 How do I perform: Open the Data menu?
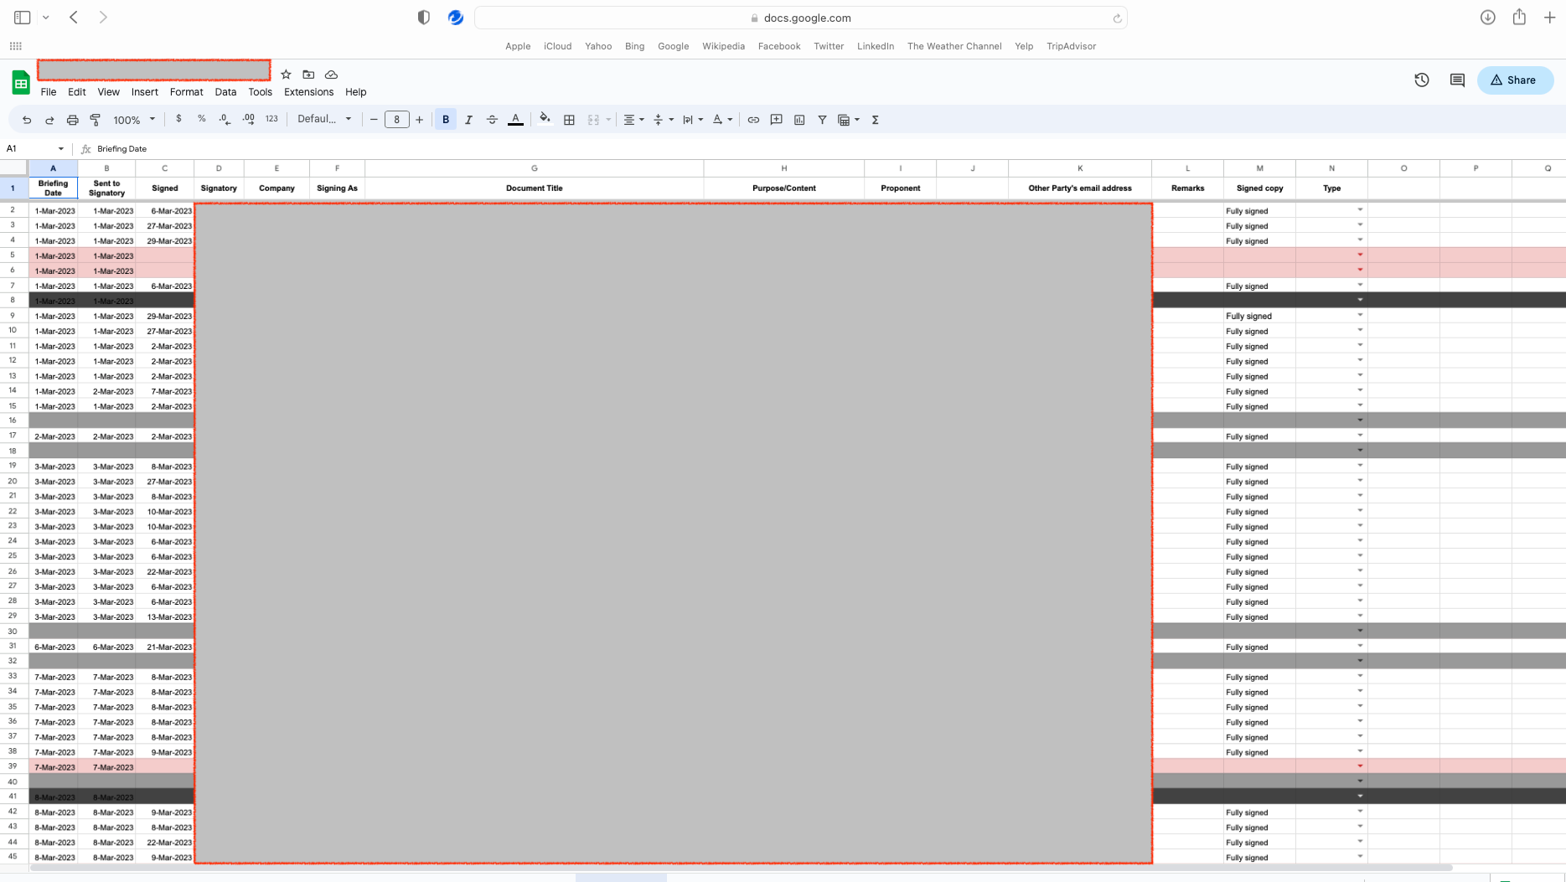(x=225, y=92)
